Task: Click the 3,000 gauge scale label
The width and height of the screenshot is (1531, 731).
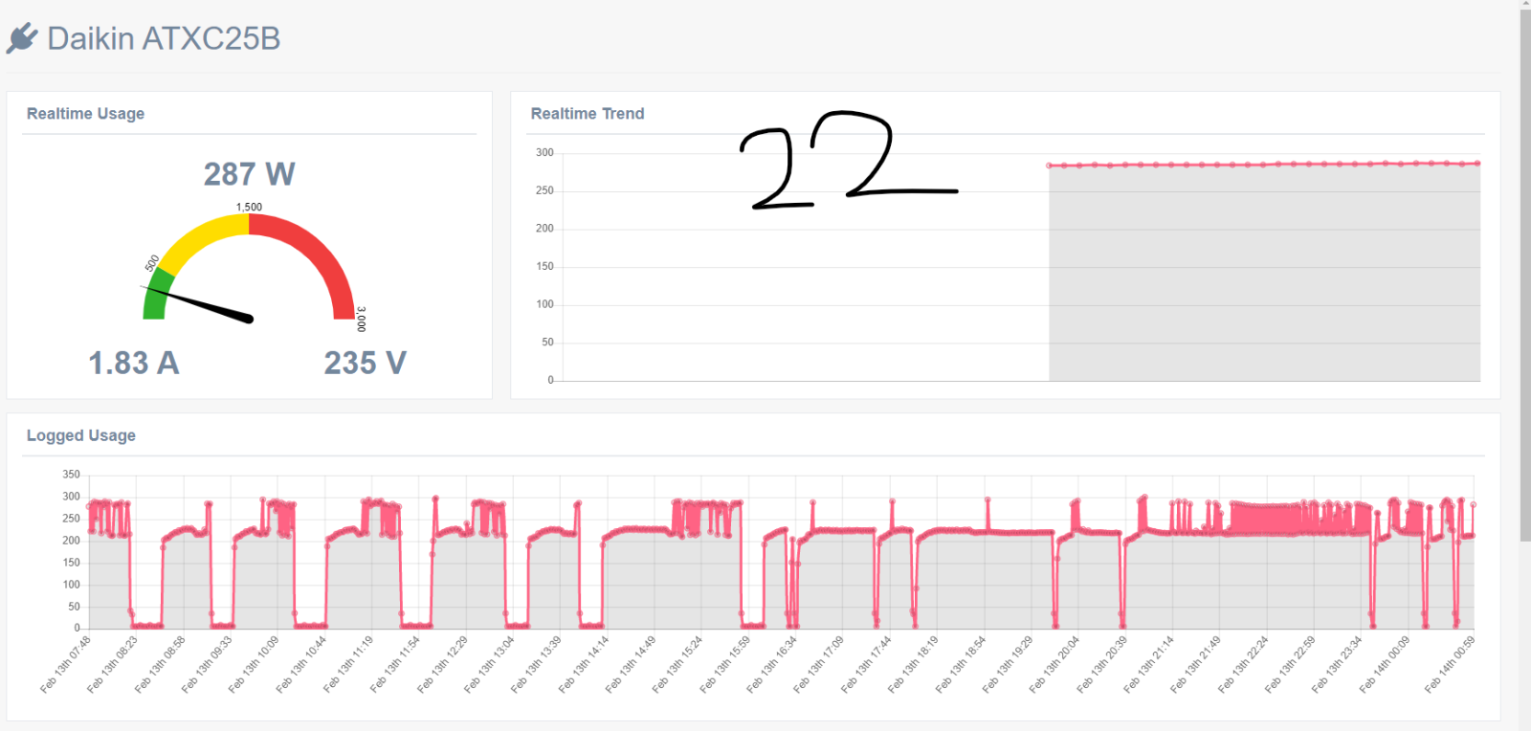Action: pyautogui.click(x=361, y=320)
